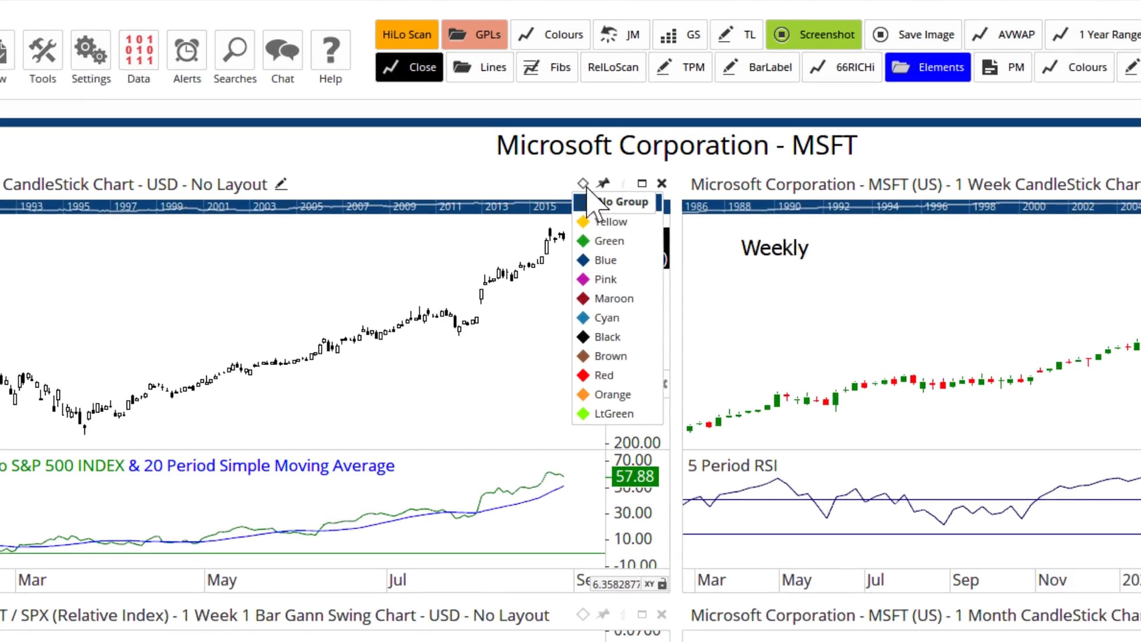Click the second-row Colours button

click(x=1075, y=67)
